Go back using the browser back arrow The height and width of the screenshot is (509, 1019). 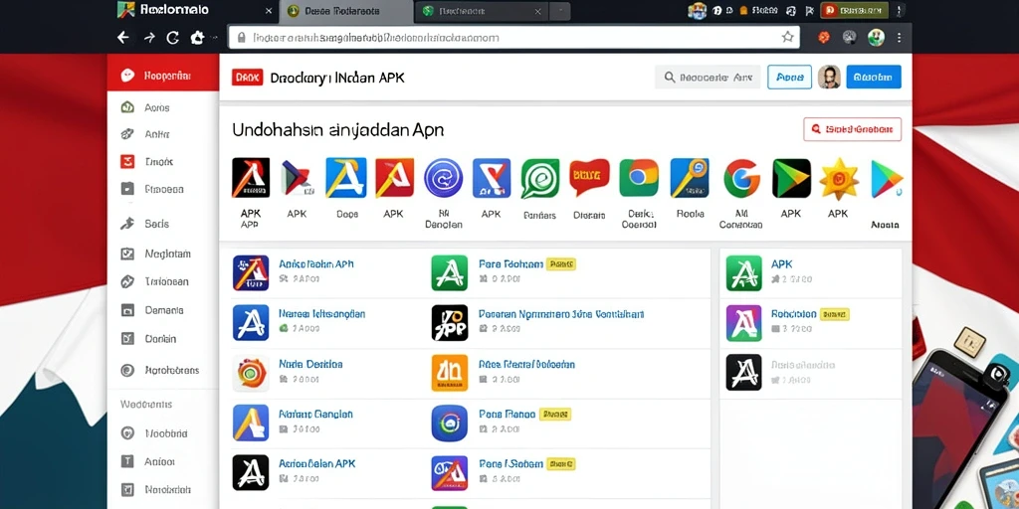tap(122, 38)
